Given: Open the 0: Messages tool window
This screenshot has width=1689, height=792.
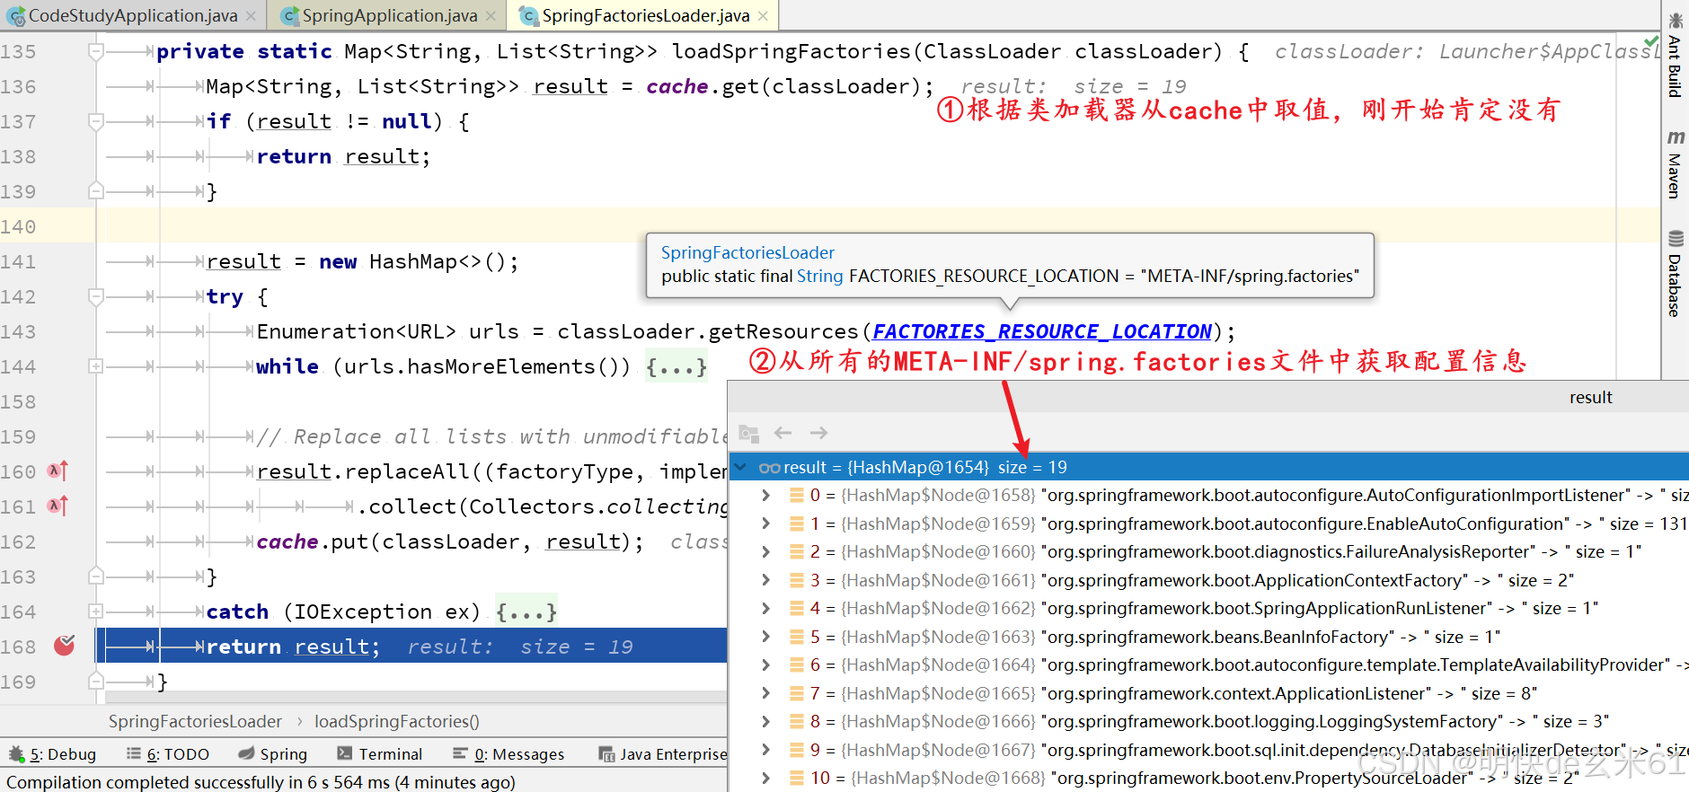Looking at the screenshot, I should (508, 754).
